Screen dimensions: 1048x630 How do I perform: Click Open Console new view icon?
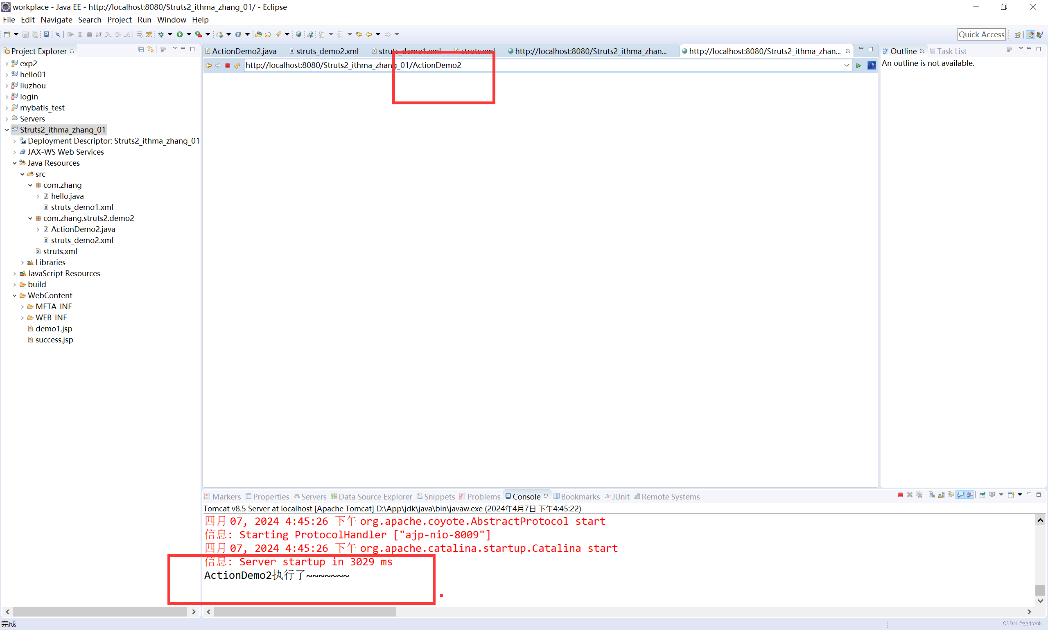pyautogui.click(x=1011, y=495)
